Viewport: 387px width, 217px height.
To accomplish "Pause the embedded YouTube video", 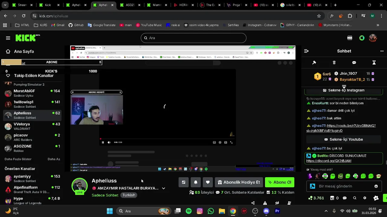I will point(103,142).
